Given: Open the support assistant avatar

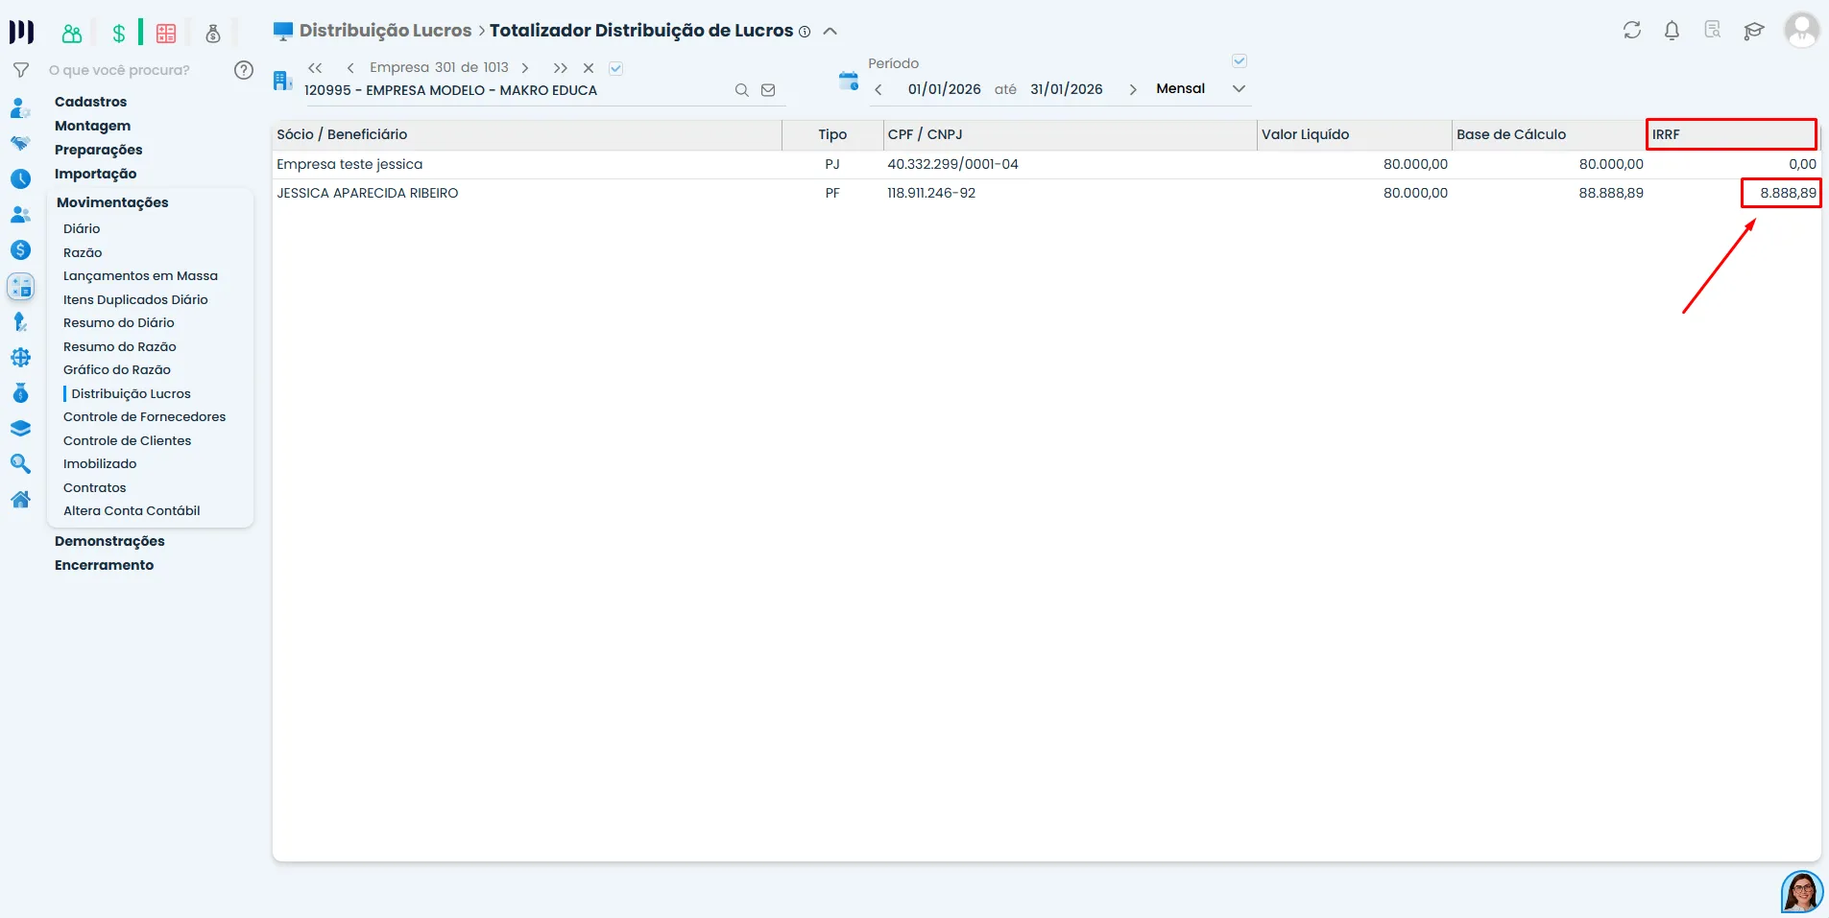Looking at the screenshot, I should pyautogui.click(x=1802, y=892).
